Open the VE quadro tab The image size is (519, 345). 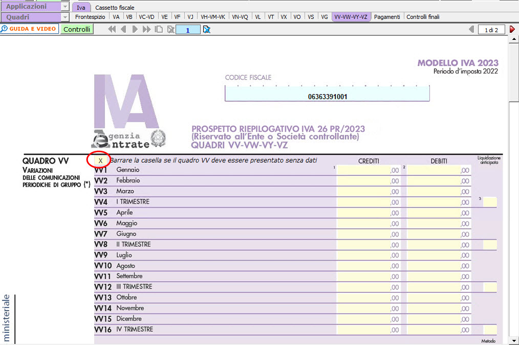coord(164,17)
